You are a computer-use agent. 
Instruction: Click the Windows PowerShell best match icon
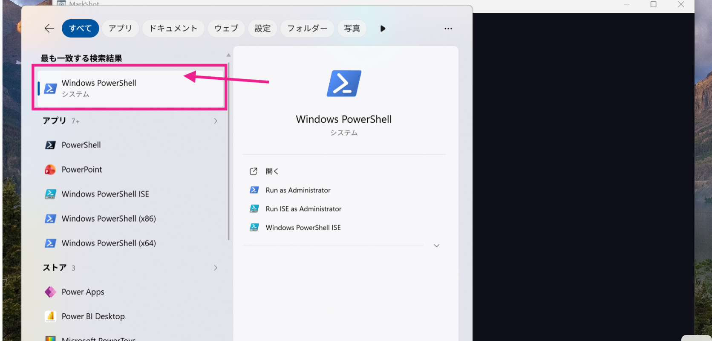coord(50,89)
